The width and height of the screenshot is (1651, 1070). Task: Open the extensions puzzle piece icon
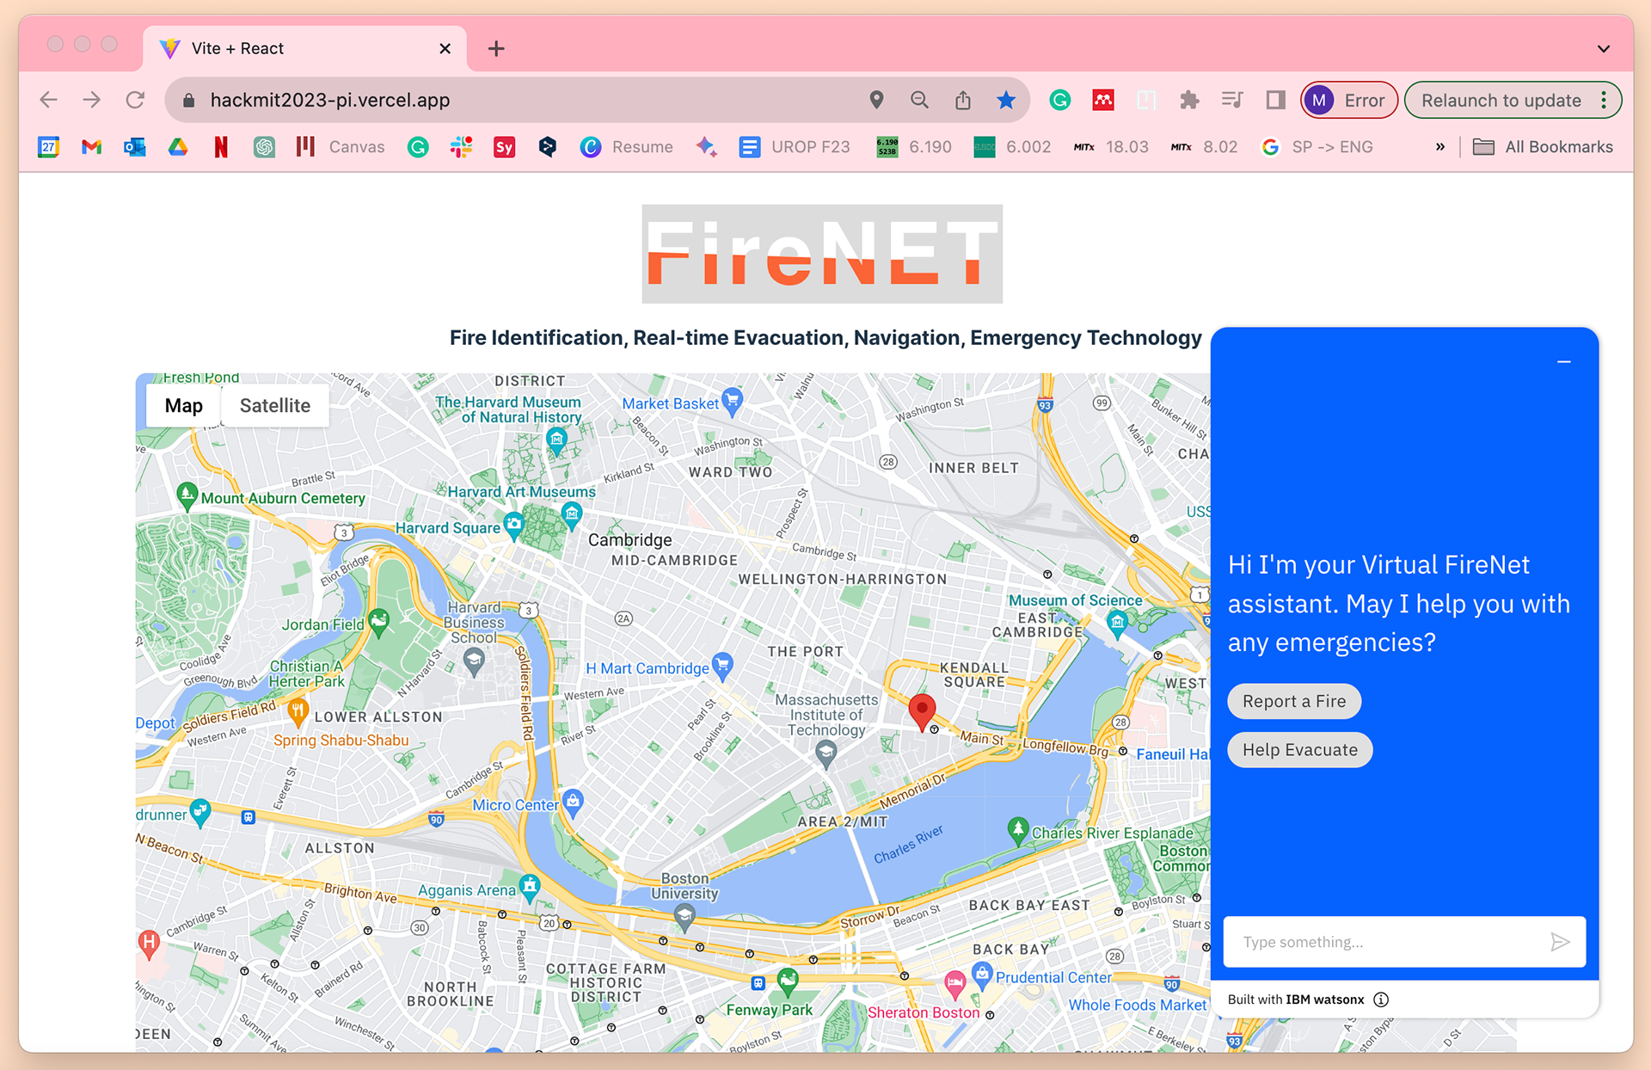[x=1189, y=100]
